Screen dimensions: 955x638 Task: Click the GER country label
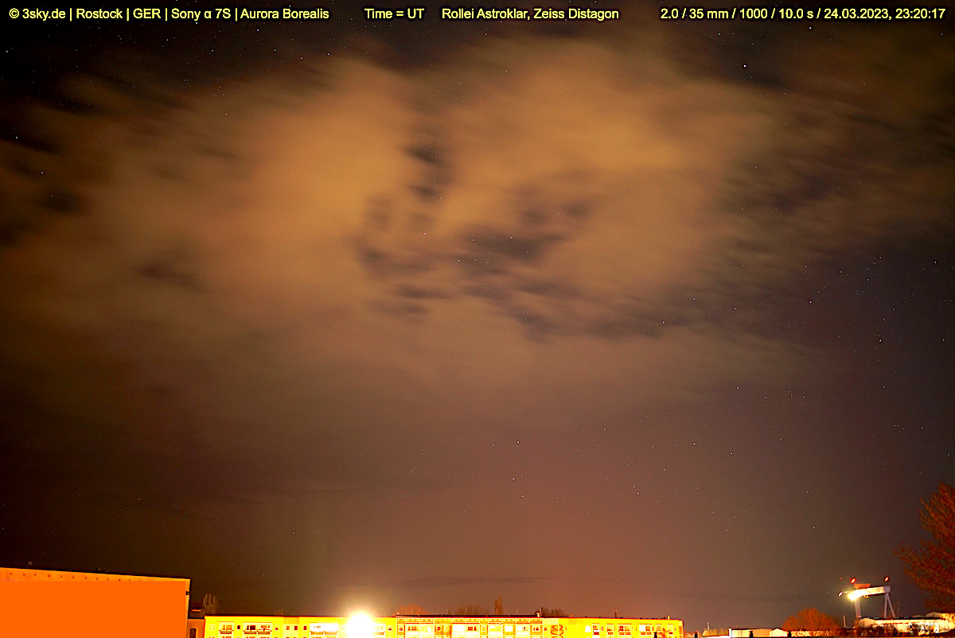click(146, 14)
